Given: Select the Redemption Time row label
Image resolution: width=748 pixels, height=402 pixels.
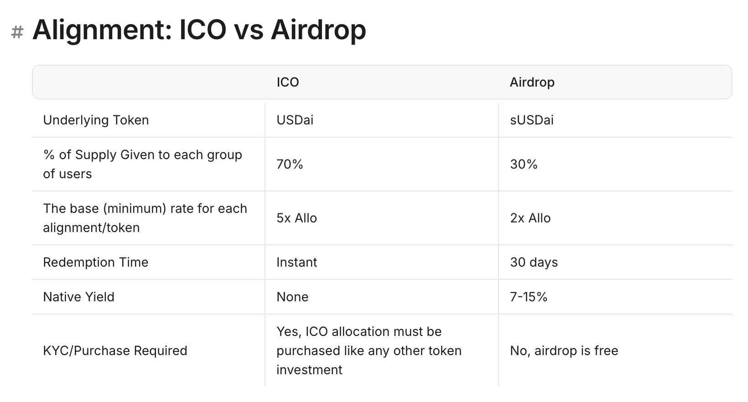Looking at the screenshot, I should [95, 263].
